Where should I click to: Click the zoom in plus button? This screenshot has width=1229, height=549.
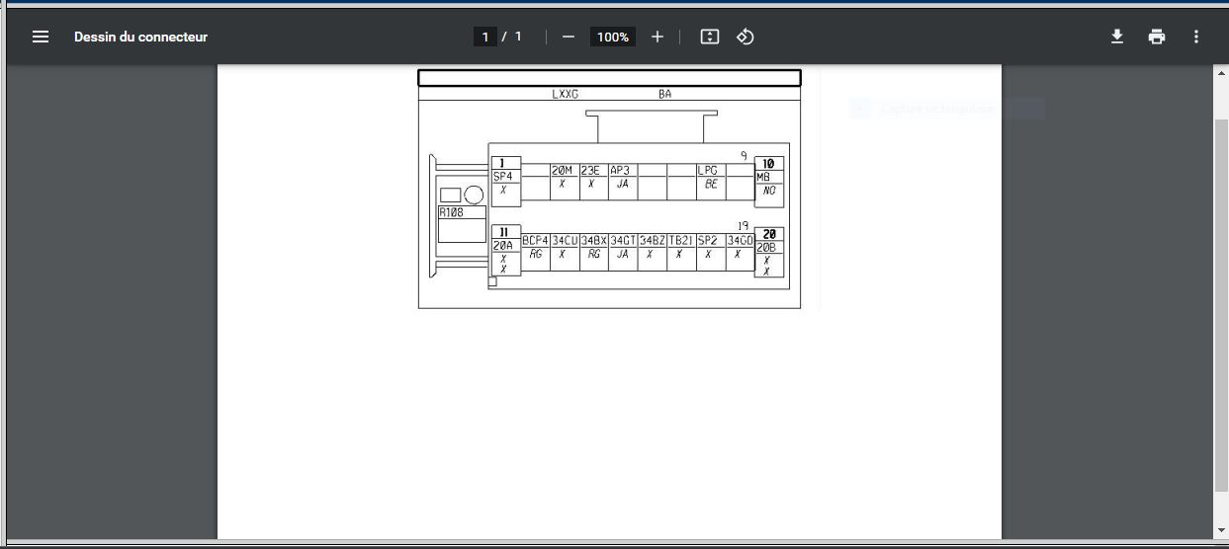click(x=658, y=37)
